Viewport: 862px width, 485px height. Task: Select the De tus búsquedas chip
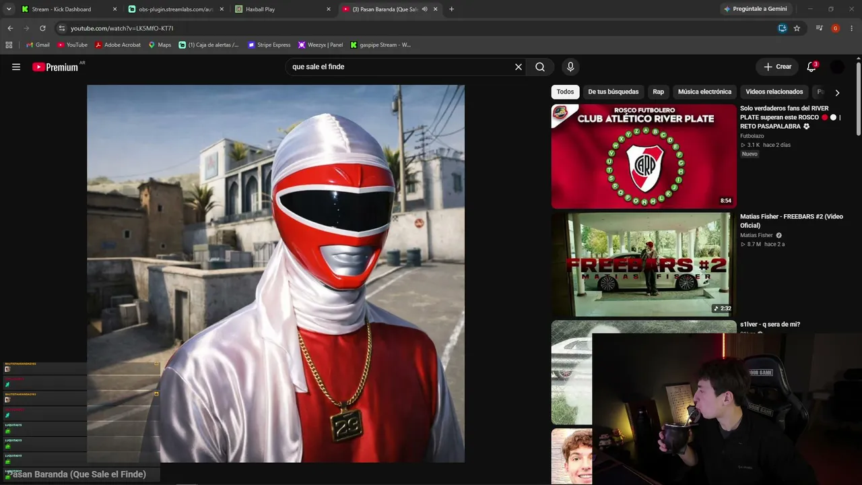(x=614, y=92)
